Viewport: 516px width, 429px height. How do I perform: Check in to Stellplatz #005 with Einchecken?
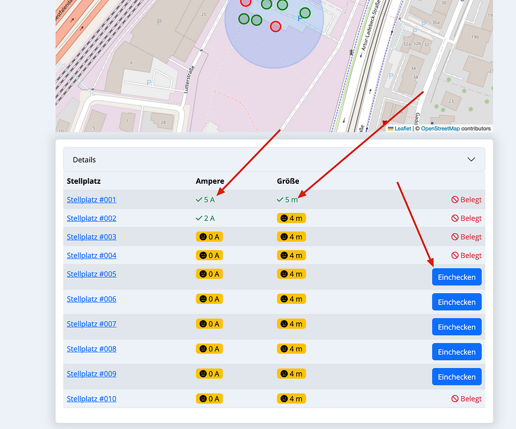pos(456,277)
